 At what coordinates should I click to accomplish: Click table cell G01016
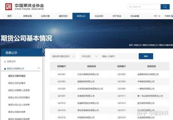(62, 110)
